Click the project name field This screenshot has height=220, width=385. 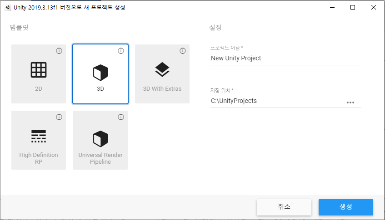285,59
